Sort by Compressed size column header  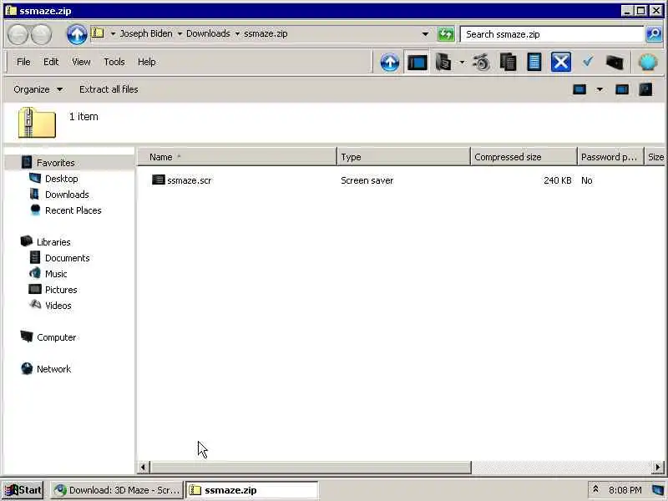click(524, 157)
